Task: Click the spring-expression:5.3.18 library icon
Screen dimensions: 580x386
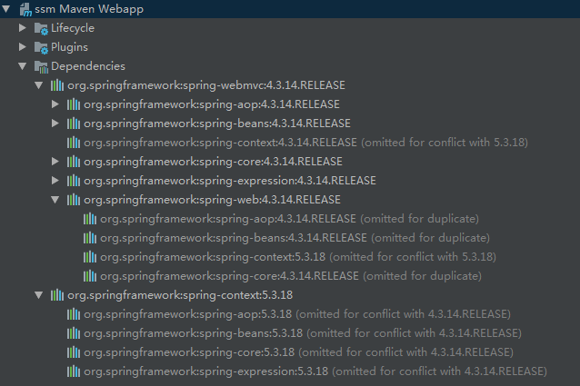Action: click(x=74, y=371)
